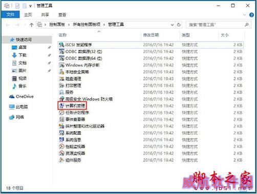Select the ODBC 数据源(64 位) icon
The image size is (257, 194).
[61, 58]
